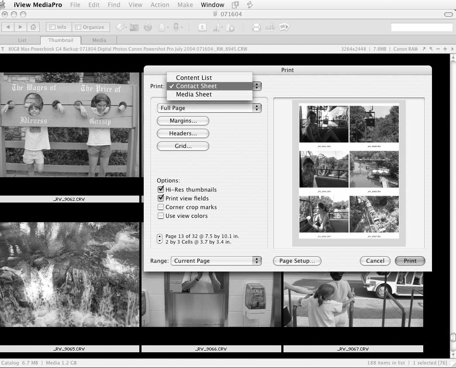Click the histogram bars toolbar icon
This screenshot has width=456, height=368.
tap(217, 28)
